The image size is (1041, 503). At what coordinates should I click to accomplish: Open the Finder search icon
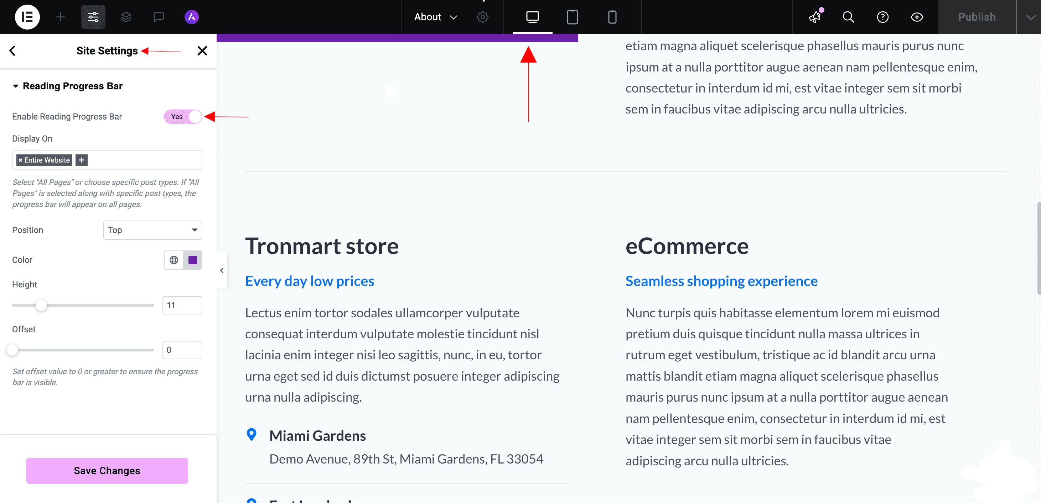point(848,17)
